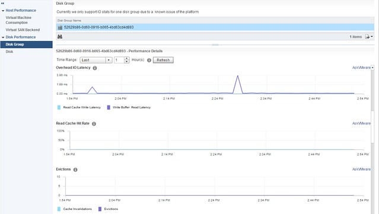Select Disk Group in the sidebar

click(x=26, y=44)
